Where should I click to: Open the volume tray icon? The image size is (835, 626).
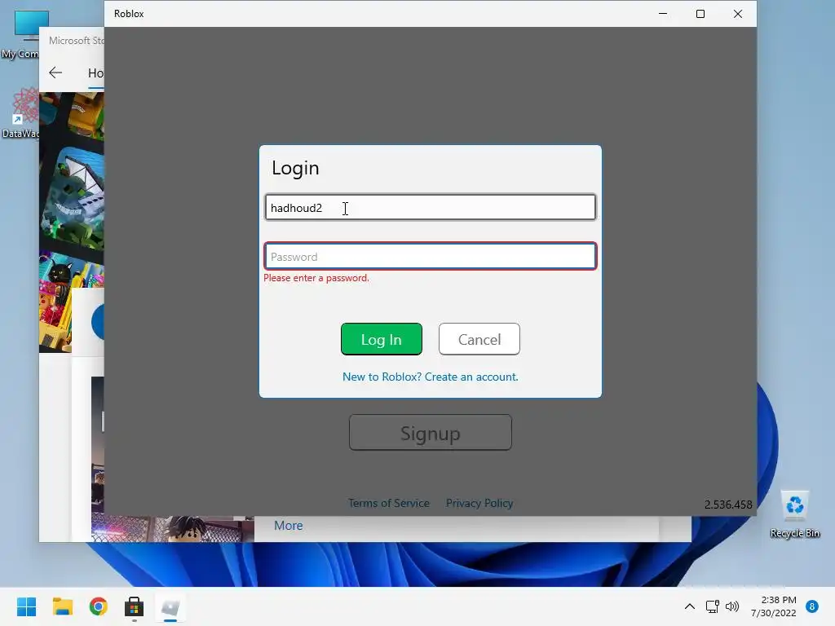click(x=733, y=606)
